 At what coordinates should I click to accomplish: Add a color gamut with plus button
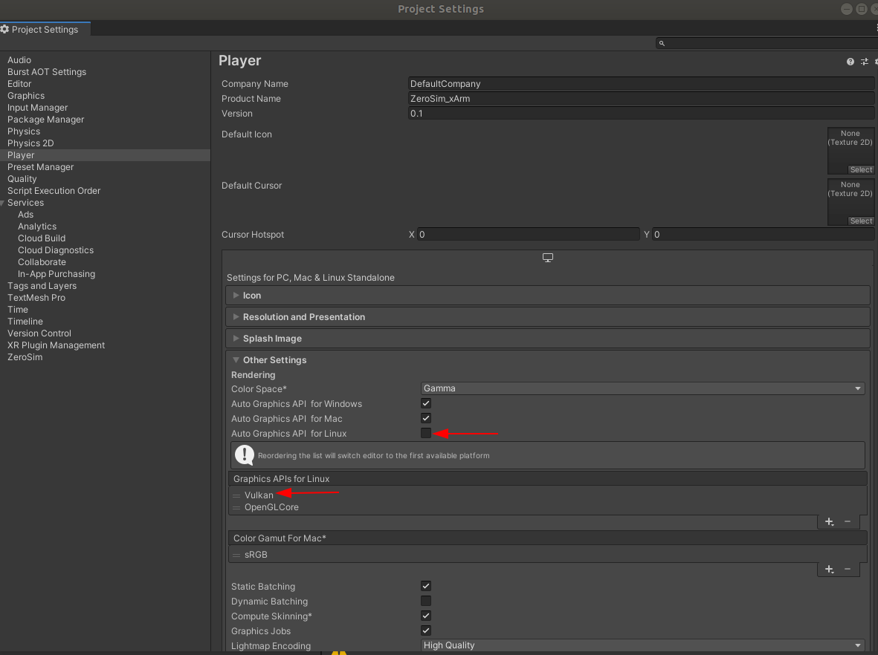click(x=830, y=570)
